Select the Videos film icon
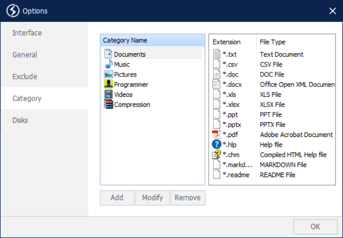Image resolution: width=343 pixels, height=238 pixels. pyautogui.click(x=109, y=94)
